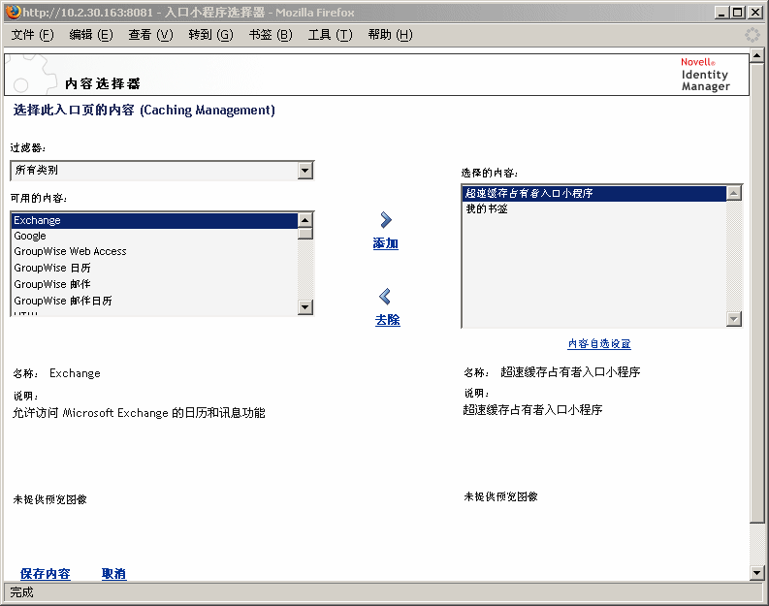Open the 书签 (B) menu
Viewport: 769px width, 606px height.
(x=271, y=35)
